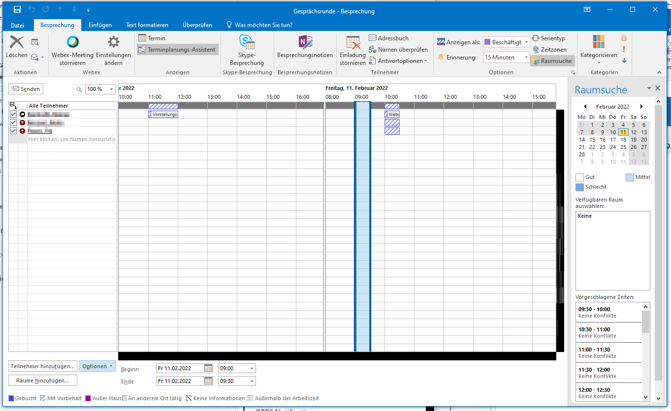The image size is (671, 411).
Task: Click Webex-Meeting stornieren icon
Action: point(73,42)
